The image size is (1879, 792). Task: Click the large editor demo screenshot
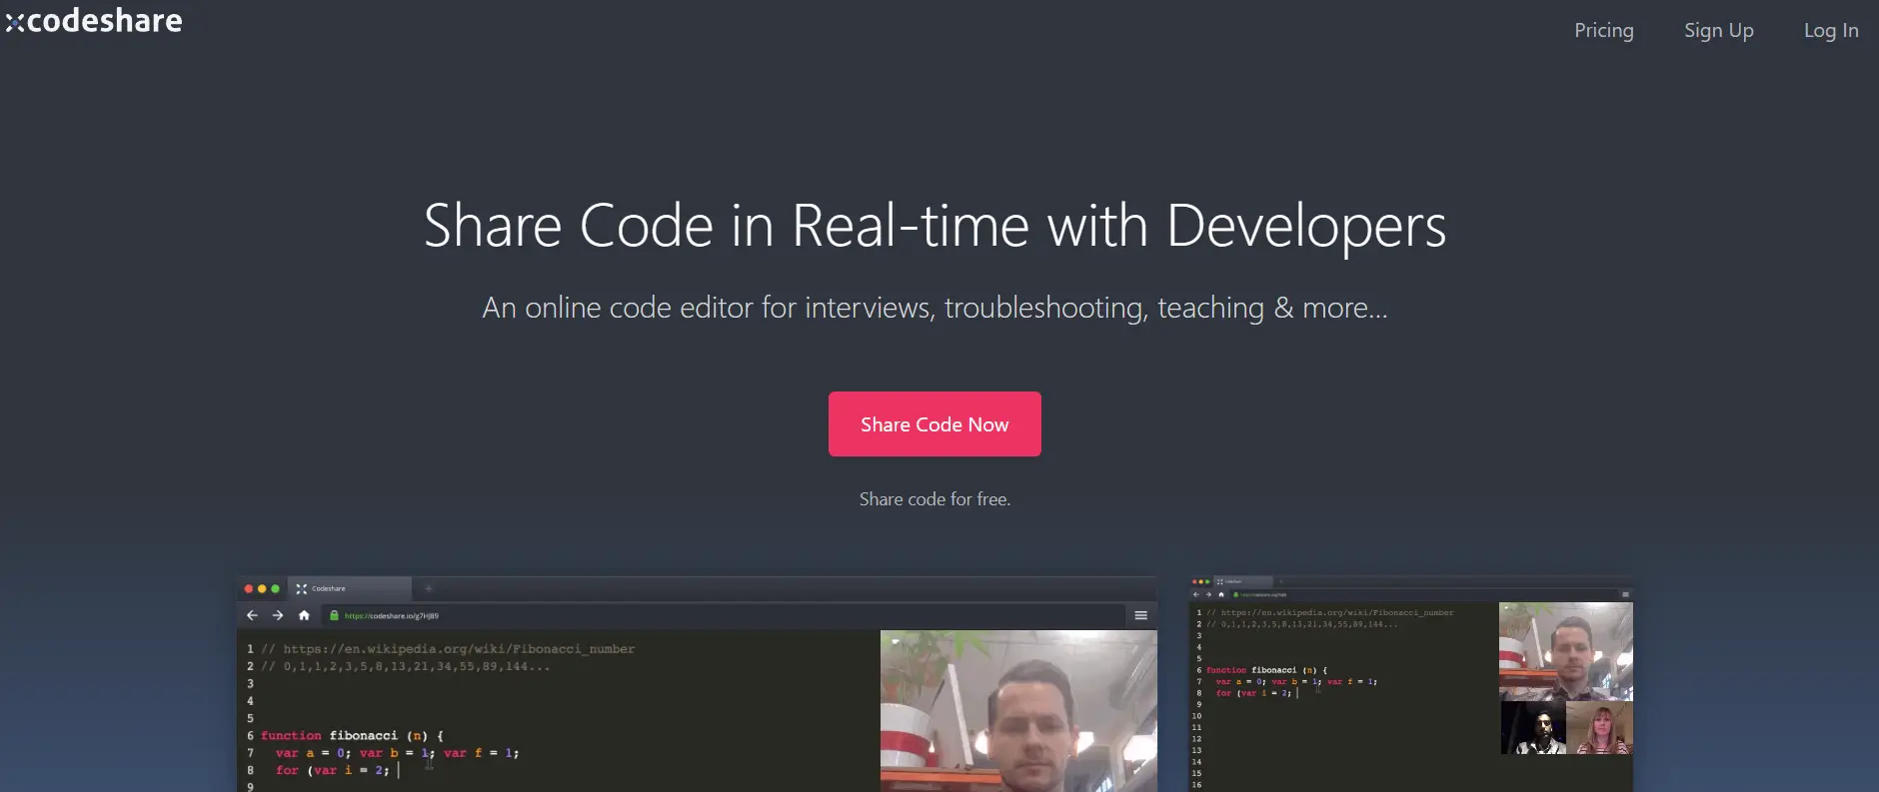point(697,684)
